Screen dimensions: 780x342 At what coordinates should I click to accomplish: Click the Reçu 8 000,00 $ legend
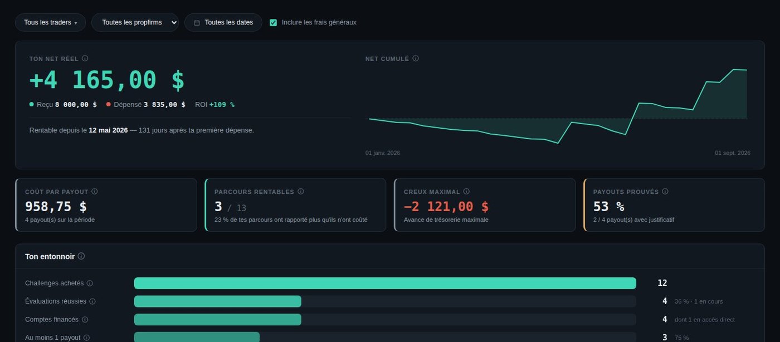63,104
